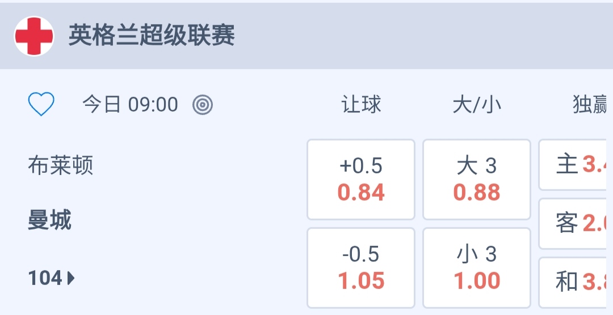This screenshot has height=315, width=613.
Task: Switch to the 大/小 column header
Action: [477, 104]
